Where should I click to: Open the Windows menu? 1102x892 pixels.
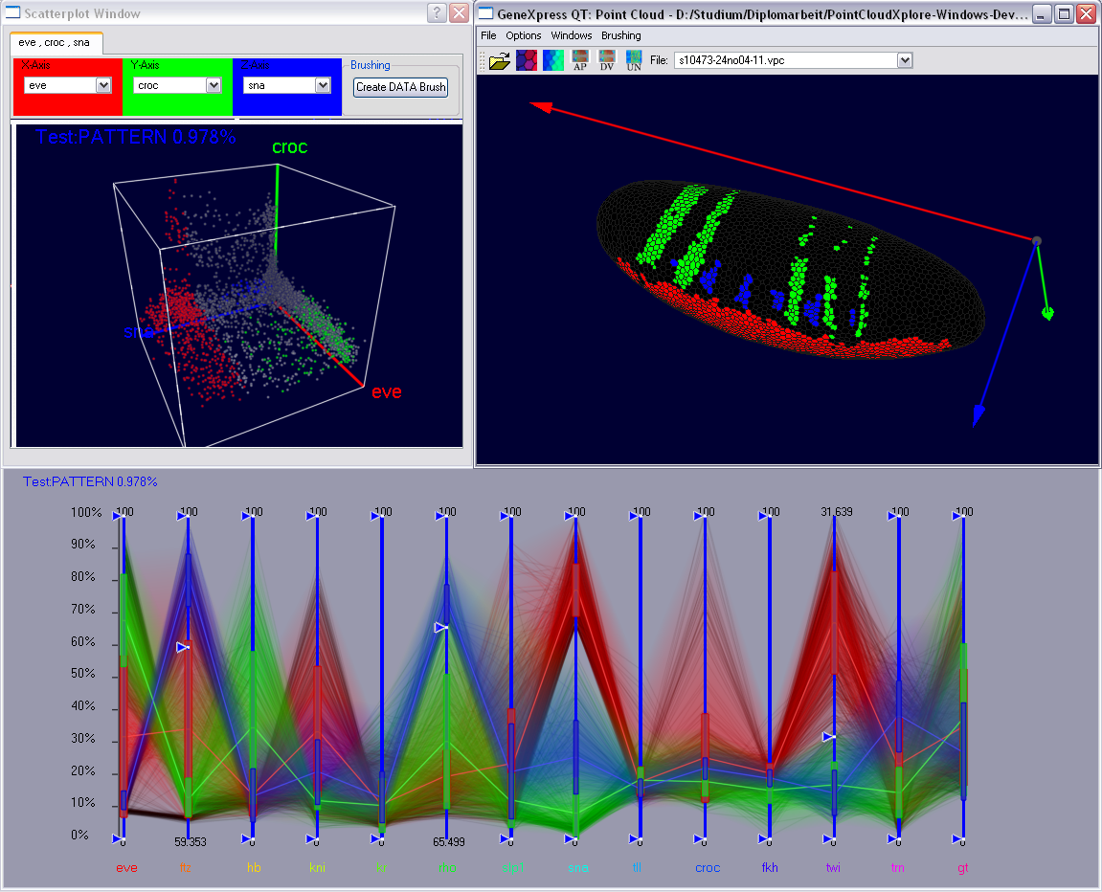572,35
